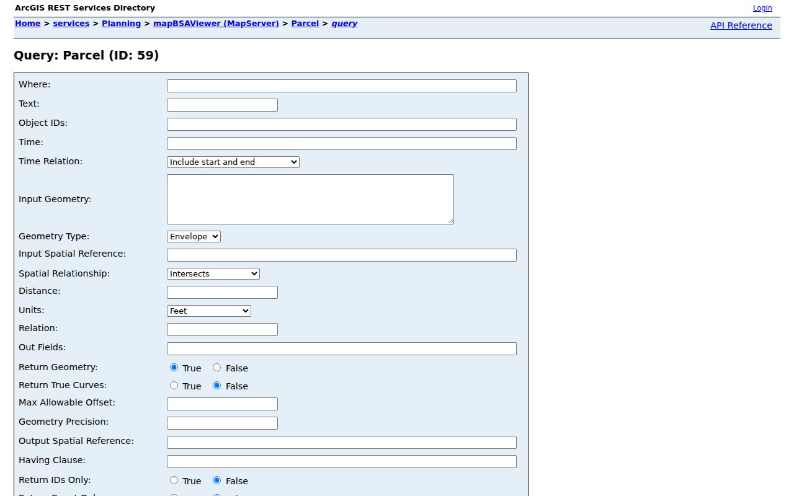Focus the Where input field
794x496 pixels.
[342, 86]
